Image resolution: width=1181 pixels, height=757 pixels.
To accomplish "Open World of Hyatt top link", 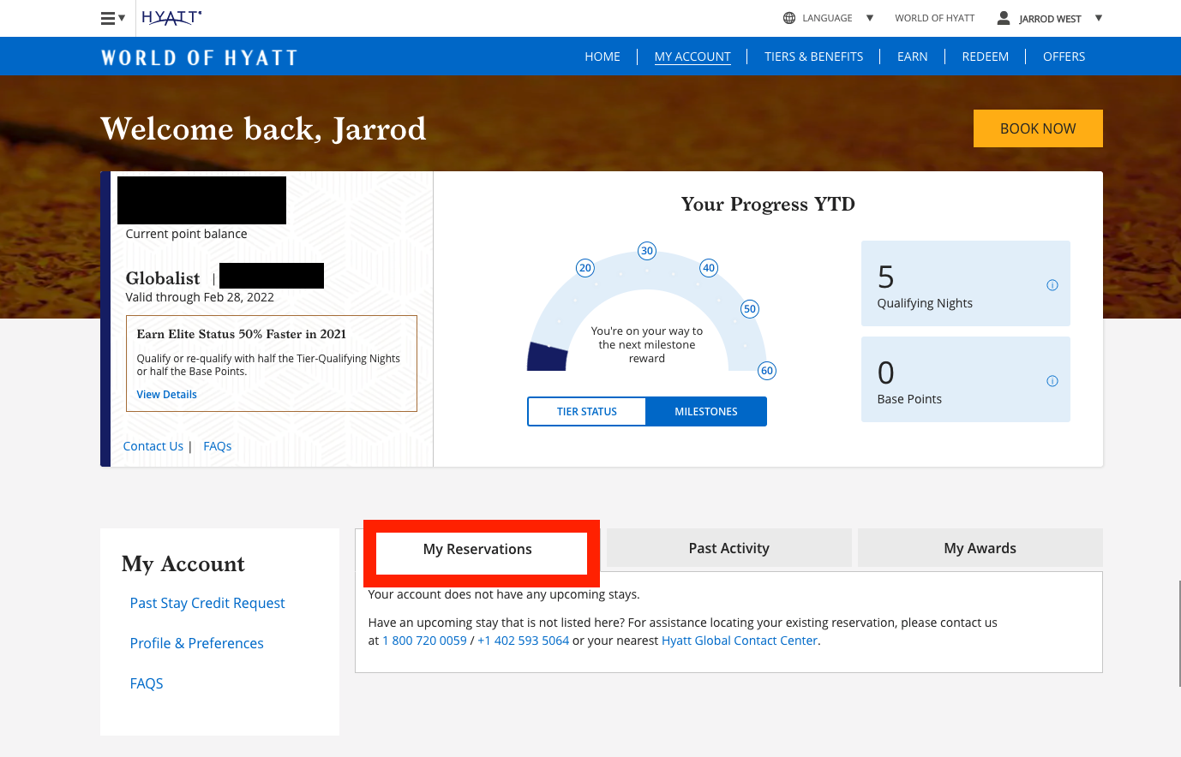I will pos(935,18).
